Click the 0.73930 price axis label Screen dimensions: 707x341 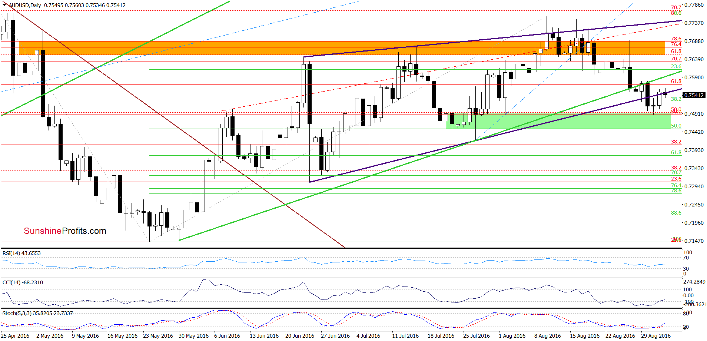(x=694, y=150)
